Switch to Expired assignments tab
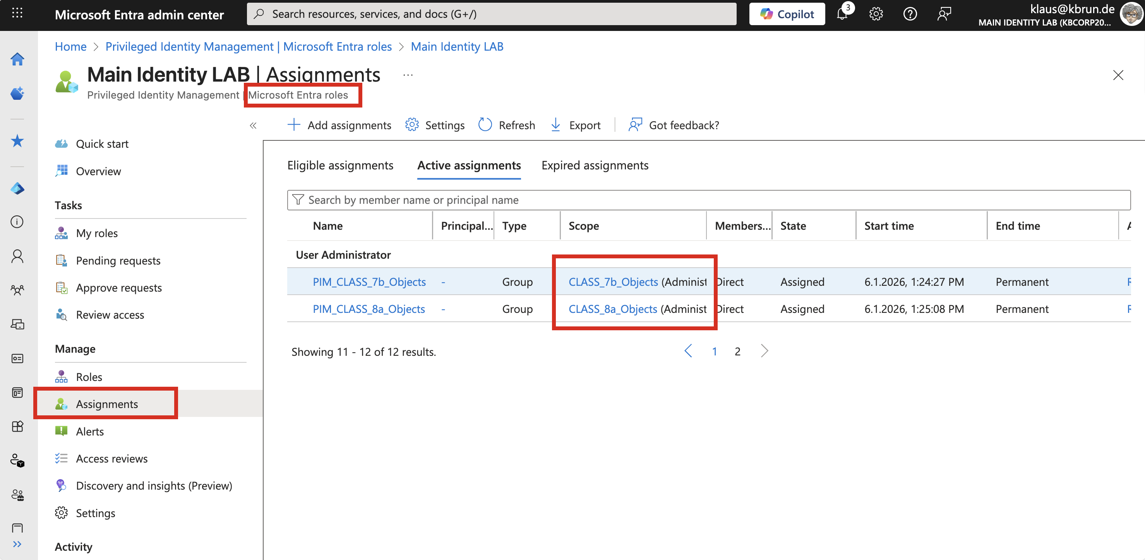This screenshot has height=560, width=1145. [595, 165]
